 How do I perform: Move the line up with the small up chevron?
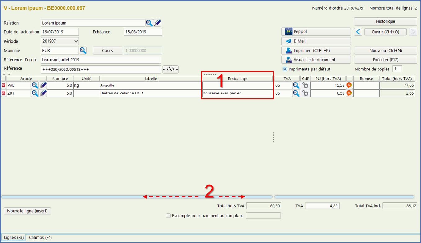tap(4, 74)
